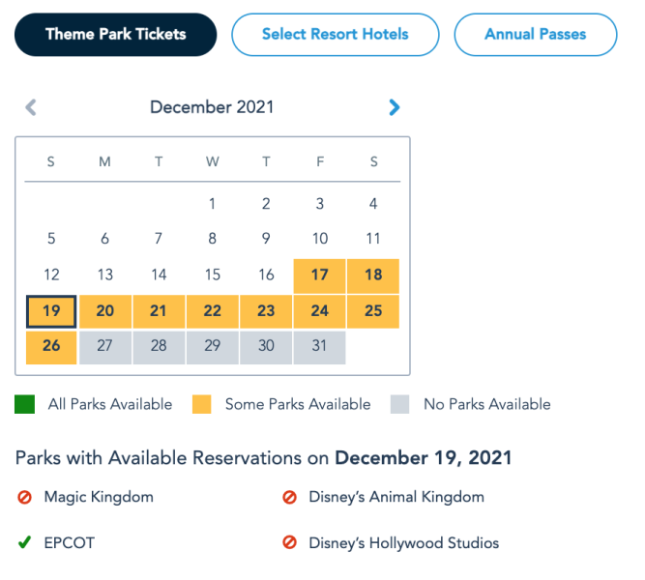Screen dimensions: 645x580
Task: Open the Select Resort Hotels tab
Action: [x=335, y=35]
